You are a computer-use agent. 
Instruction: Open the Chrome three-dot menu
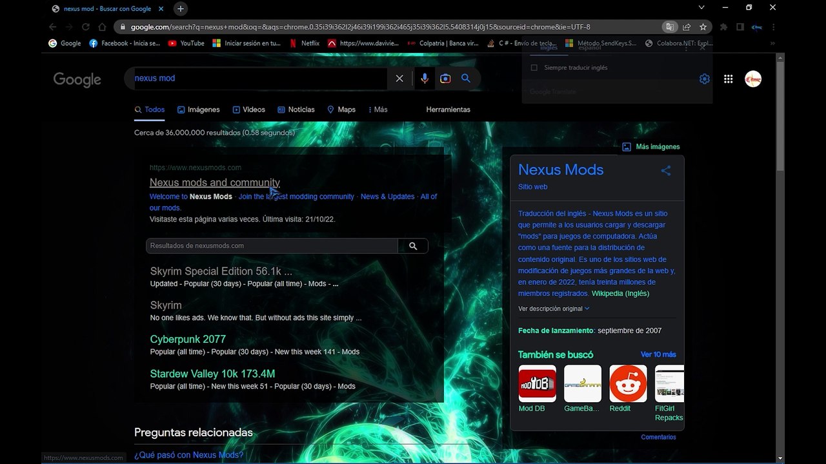(x=773, y=27)
